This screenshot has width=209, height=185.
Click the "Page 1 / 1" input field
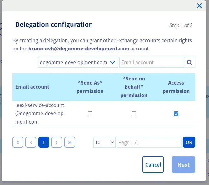click(x=149, y=142)
